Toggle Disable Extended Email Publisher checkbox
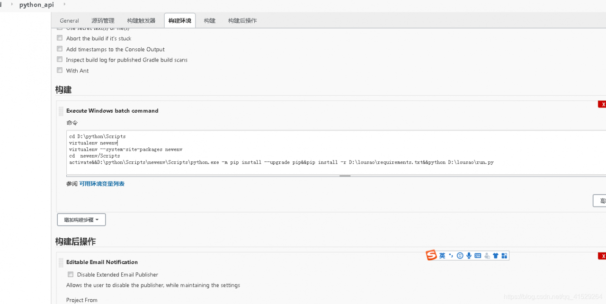This screenshot has height=304, width=606. point(71,274)
